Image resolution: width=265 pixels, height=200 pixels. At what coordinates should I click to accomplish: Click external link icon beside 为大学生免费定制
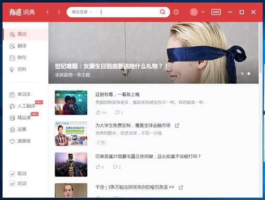coord(177,126)
